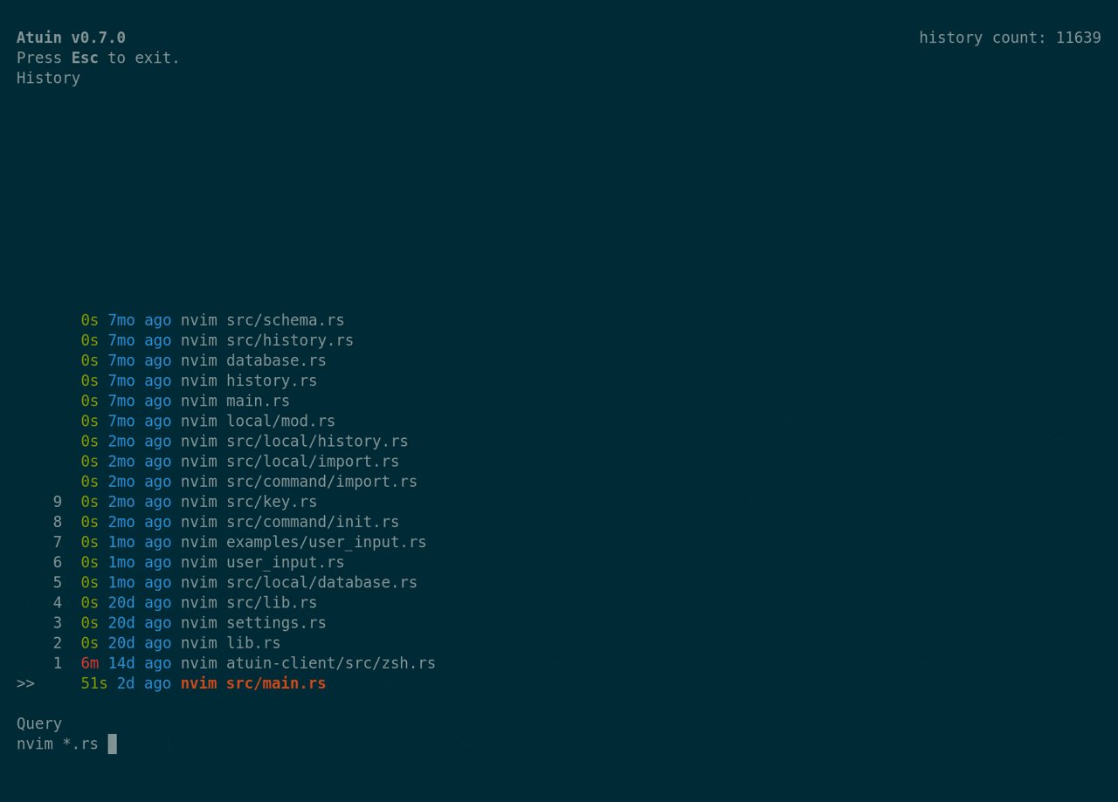Screen dimensions: 1118x802
Task: Pick the nvim history.rs entry
Action: pyautogui.click(x=199, y=380)
